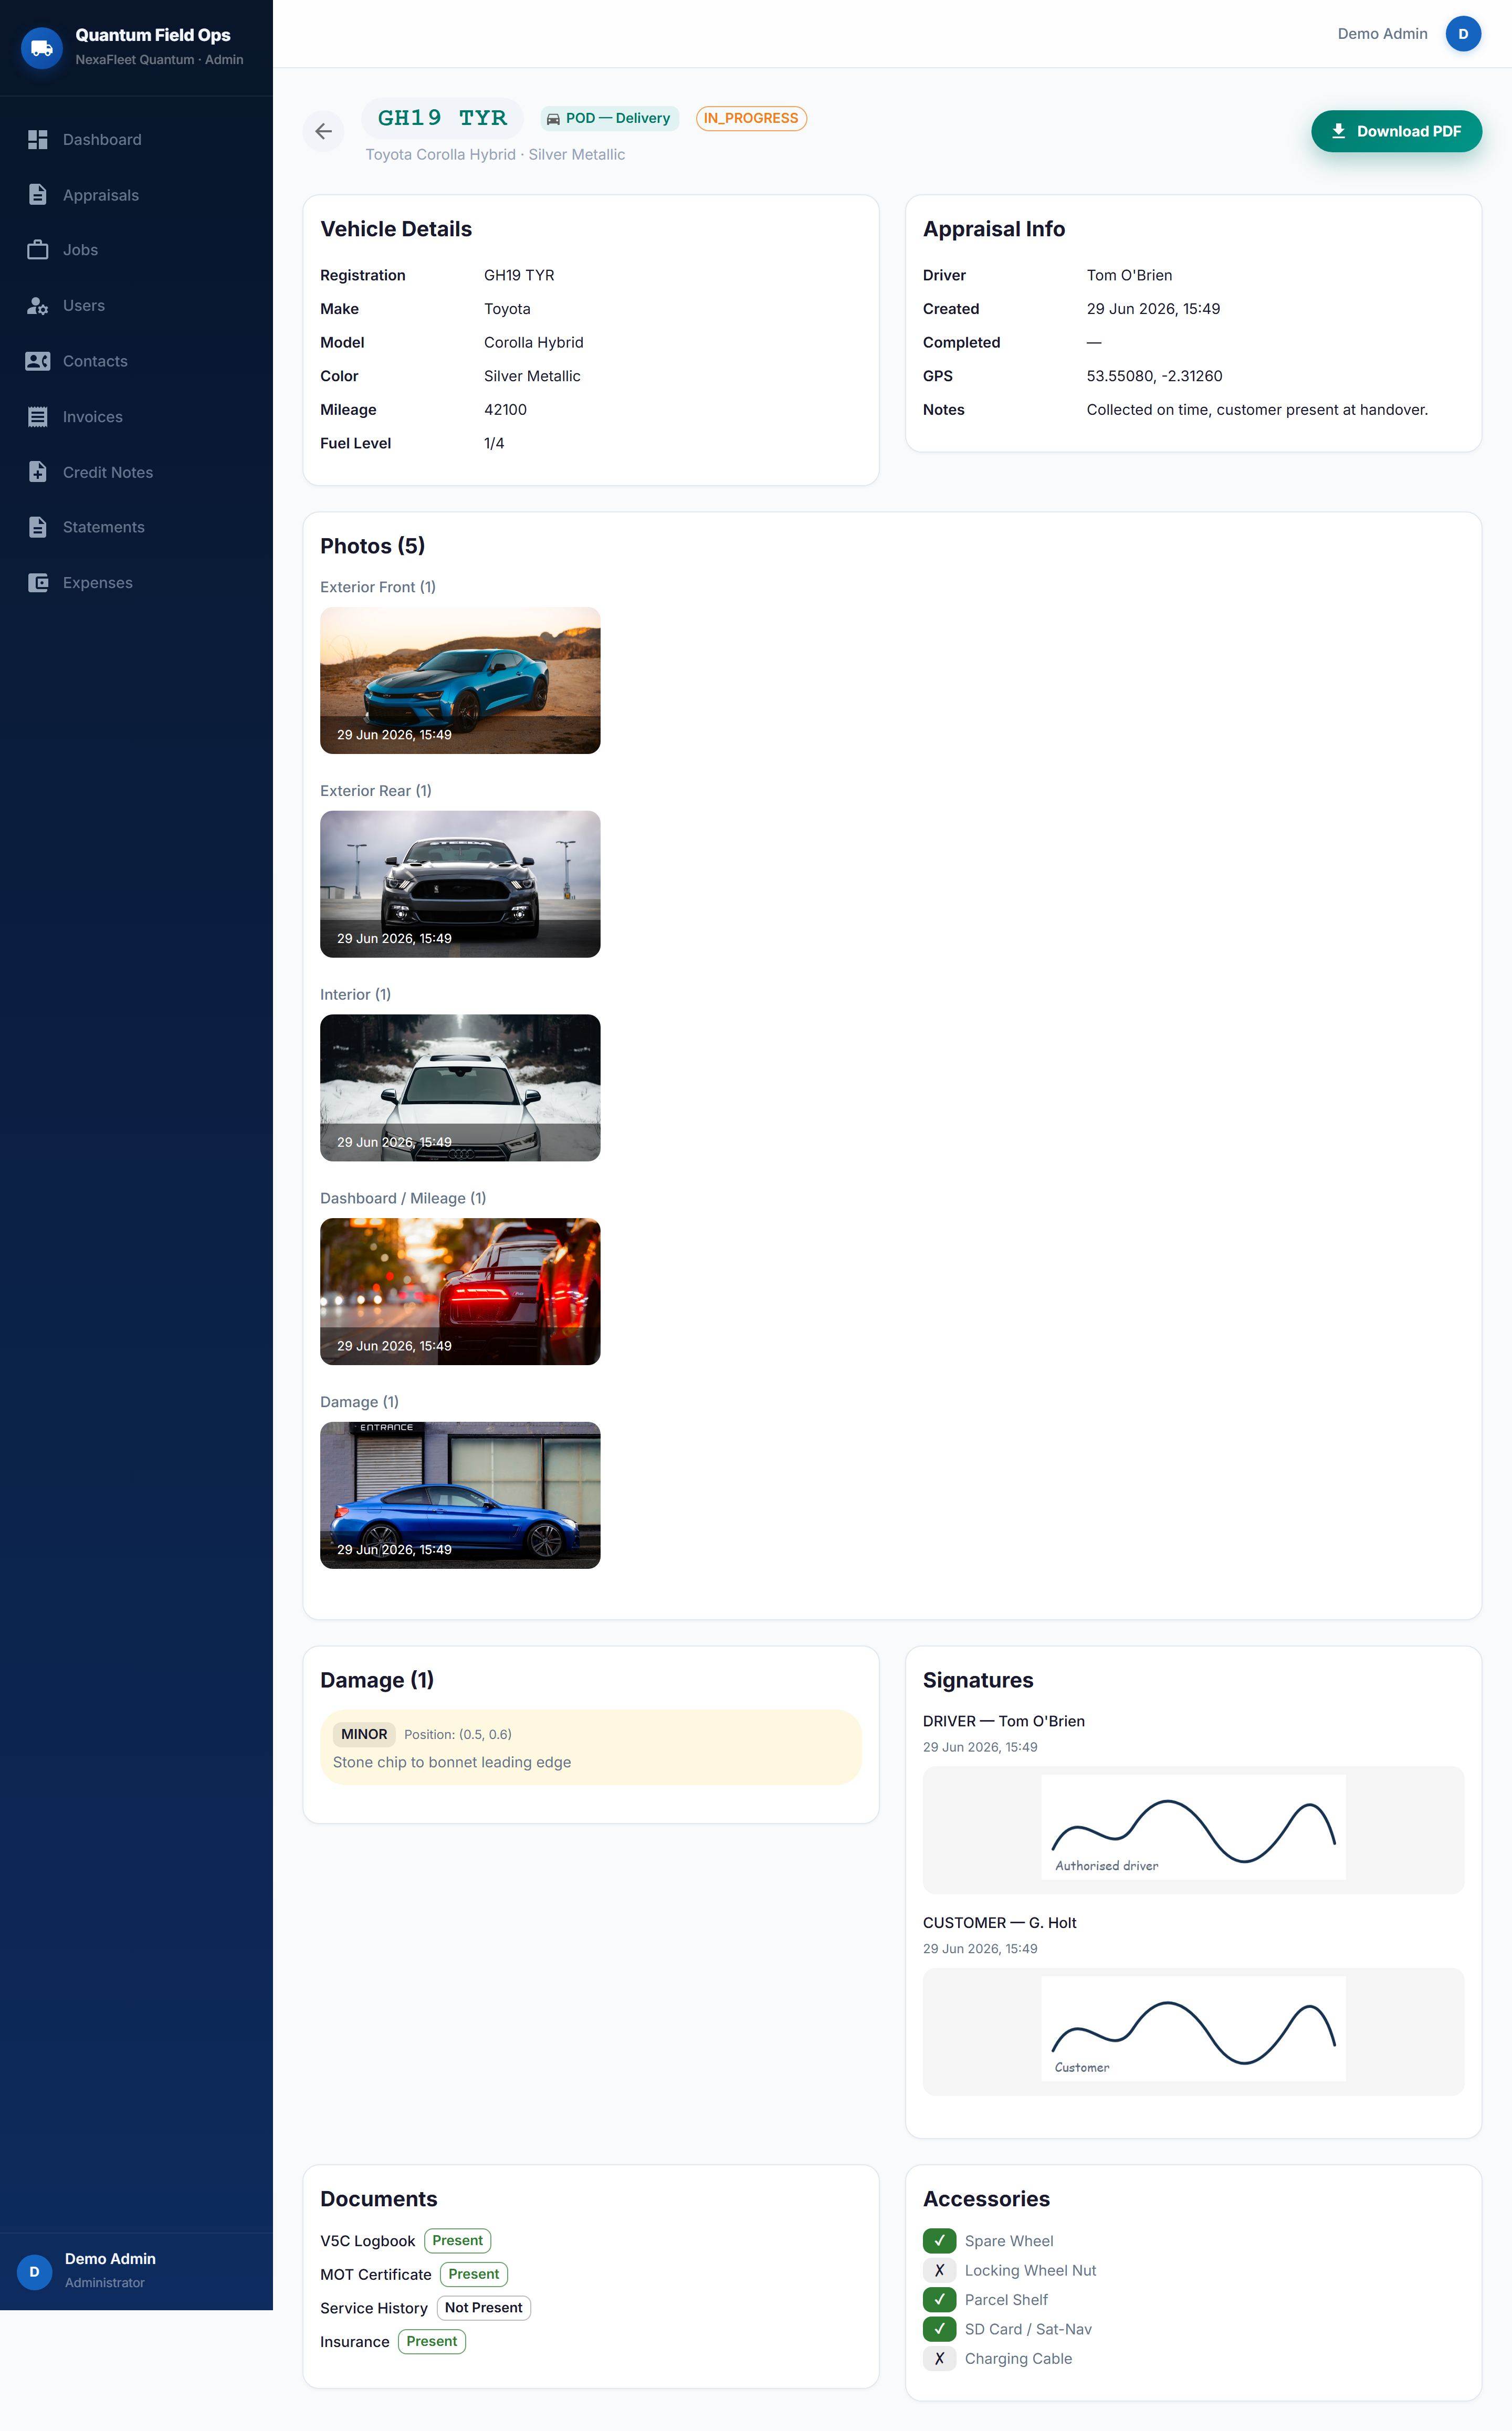
Task: Open the Dashboard / Mileage photo thumbnail
Action: (460, 1291)
